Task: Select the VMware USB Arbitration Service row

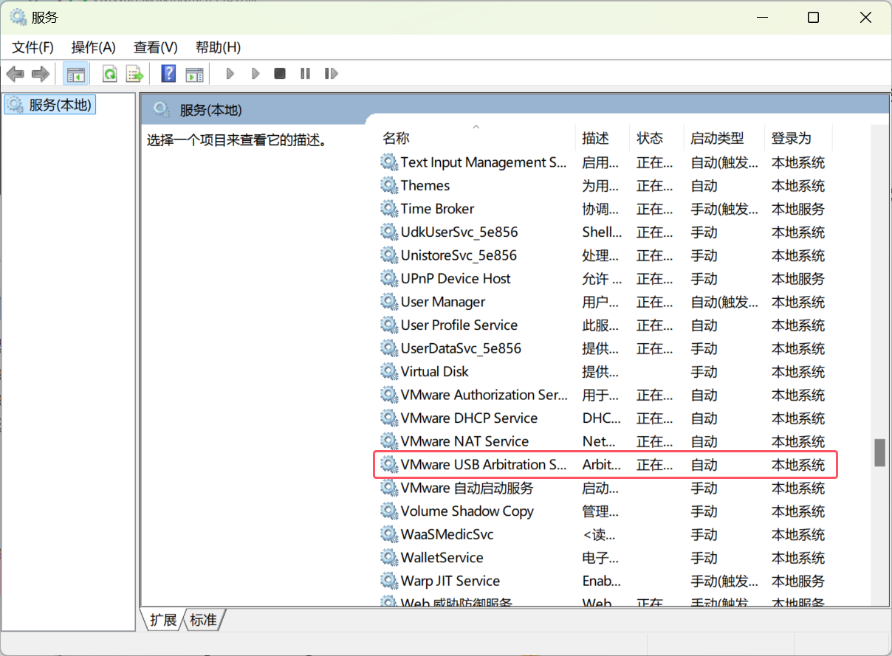Action: 483,465
